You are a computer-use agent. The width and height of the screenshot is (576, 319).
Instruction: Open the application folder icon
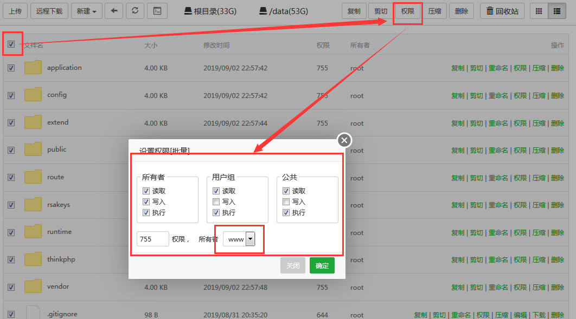tap(33, 68)
